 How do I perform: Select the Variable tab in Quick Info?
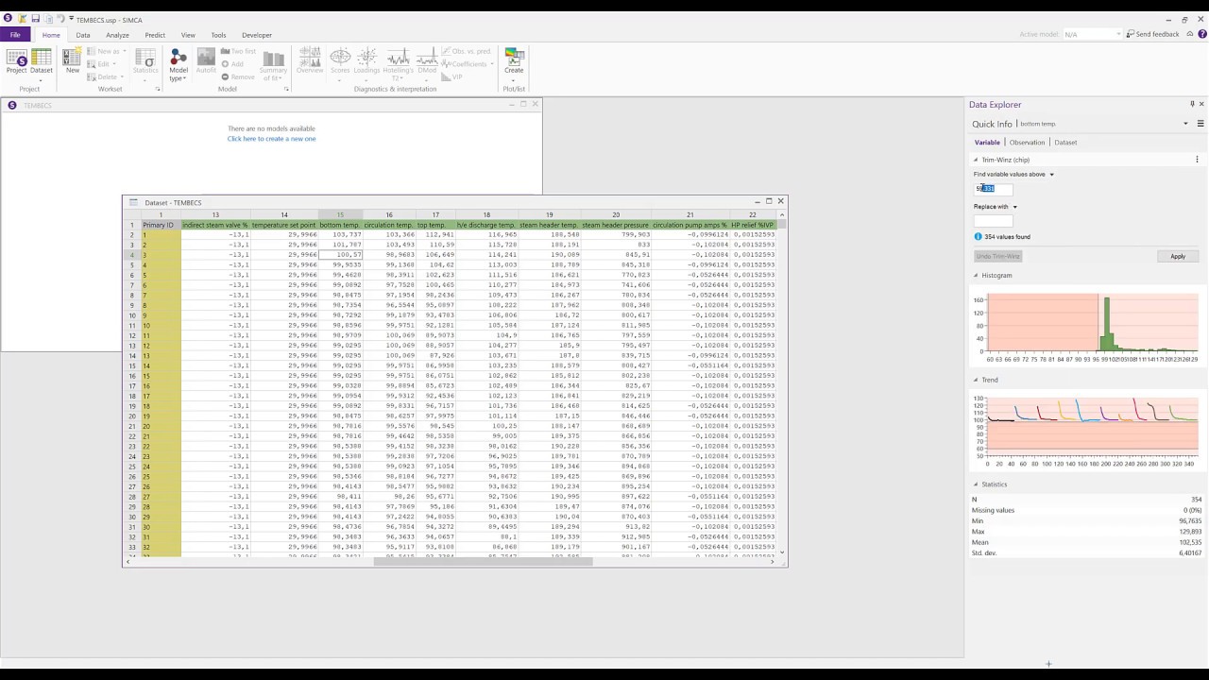click(987, 143)
